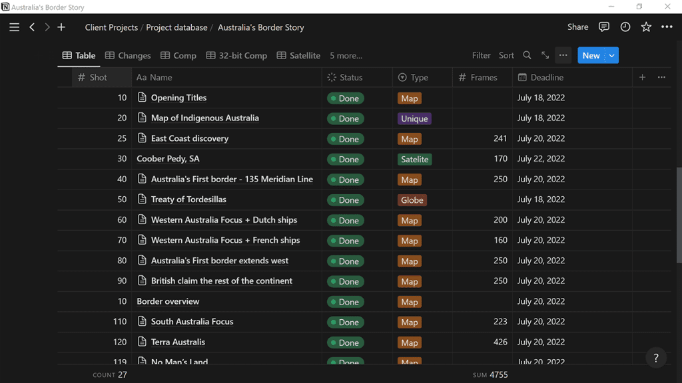Expand the 5 more views list
The height and width of the screenshot is (383, 682).
(x=346, y=56)
